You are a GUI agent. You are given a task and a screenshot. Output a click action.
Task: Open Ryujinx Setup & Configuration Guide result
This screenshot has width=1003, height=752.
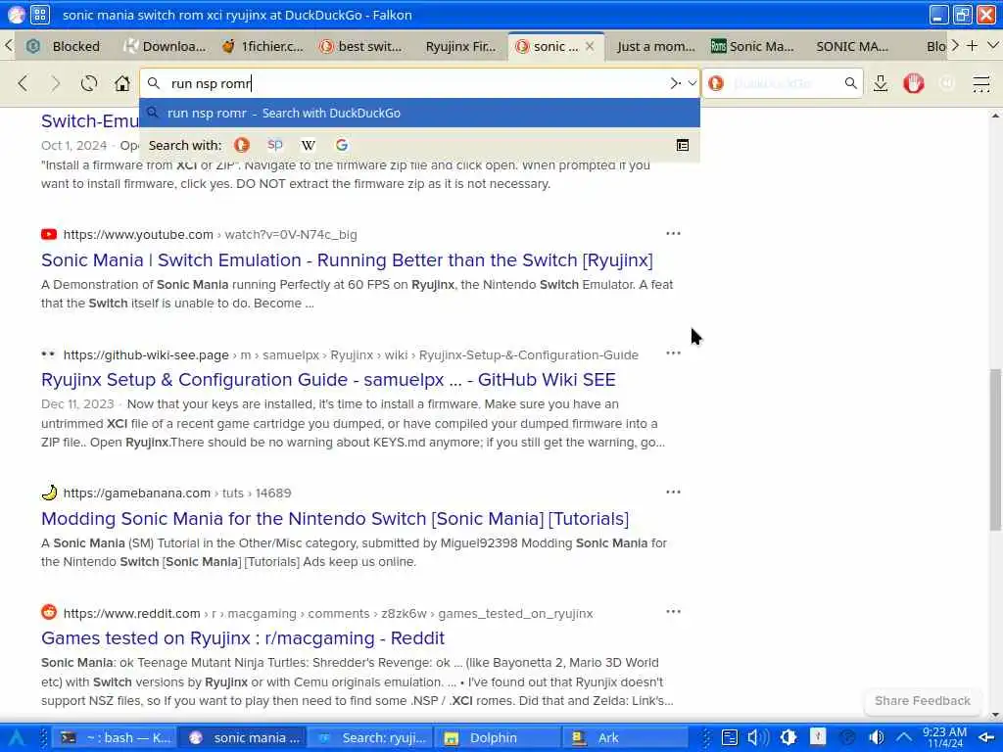328,380
